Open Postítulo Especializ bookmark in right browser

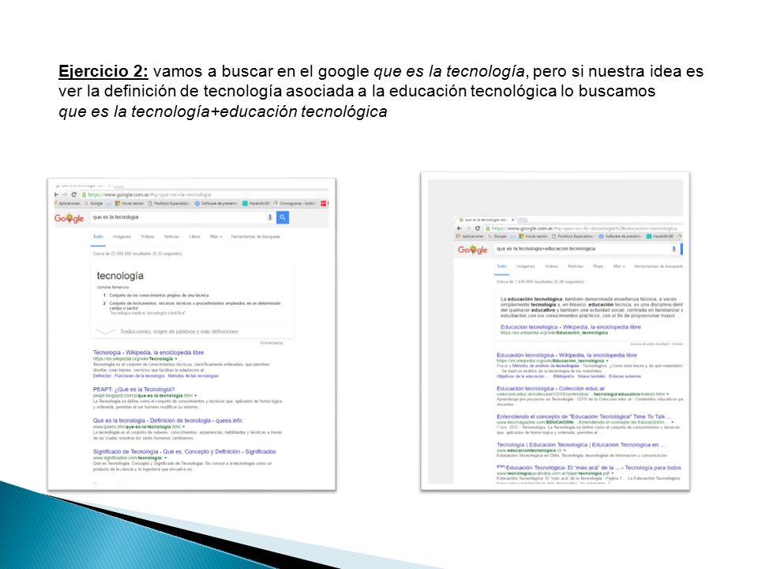[x=573, y=236]
